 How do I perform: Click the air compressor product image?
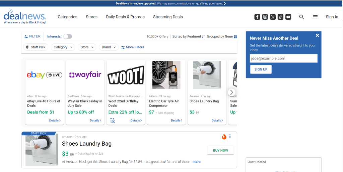click(166, 75)
